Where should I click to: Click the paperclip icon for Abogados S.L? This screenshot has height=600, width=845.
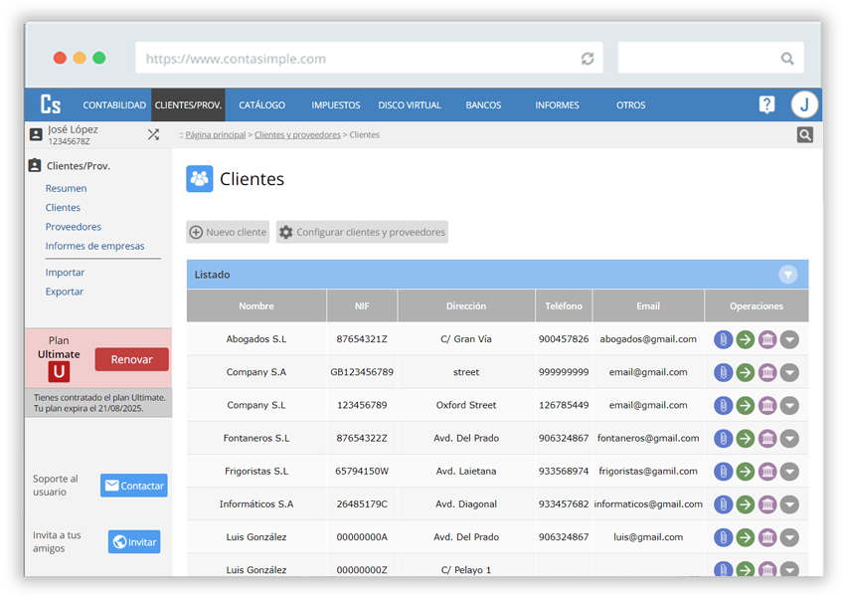click(x=724, y=339)
